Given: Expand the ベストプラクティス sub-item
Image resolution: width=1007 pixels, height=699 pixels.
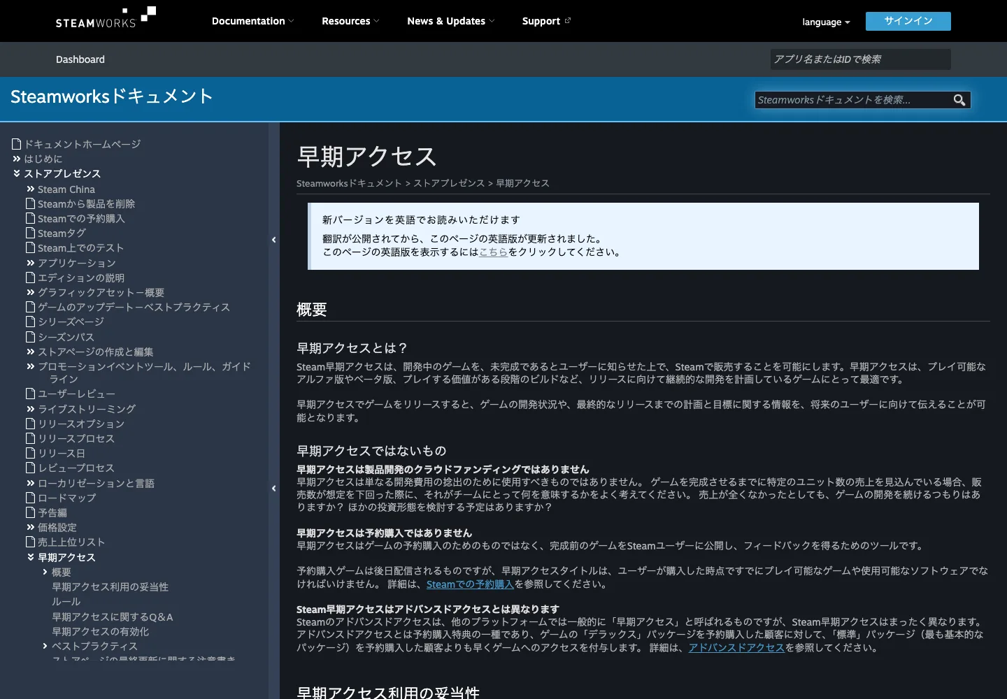Looking at the screenshot, I should coord(45,646).
